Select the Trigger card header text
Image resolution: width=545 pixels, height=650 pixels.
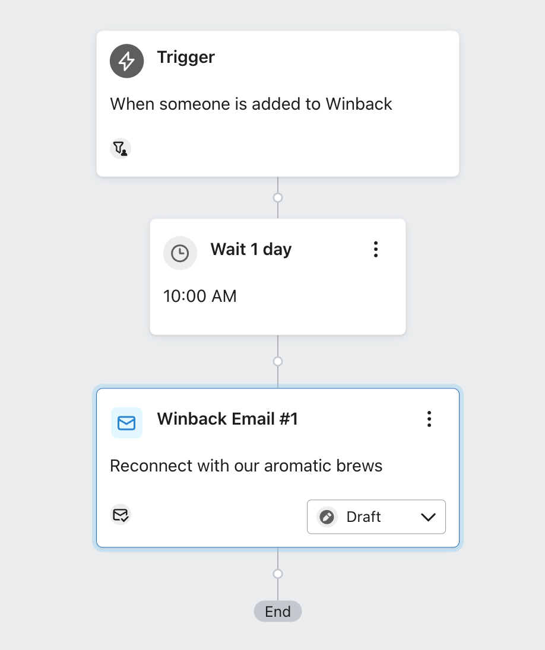point(185,57)
